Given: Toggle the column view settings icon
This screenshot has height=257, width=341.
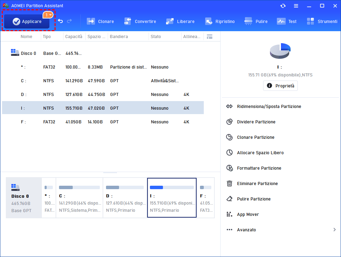Looking at the screenshot, I should coord(209,37).
